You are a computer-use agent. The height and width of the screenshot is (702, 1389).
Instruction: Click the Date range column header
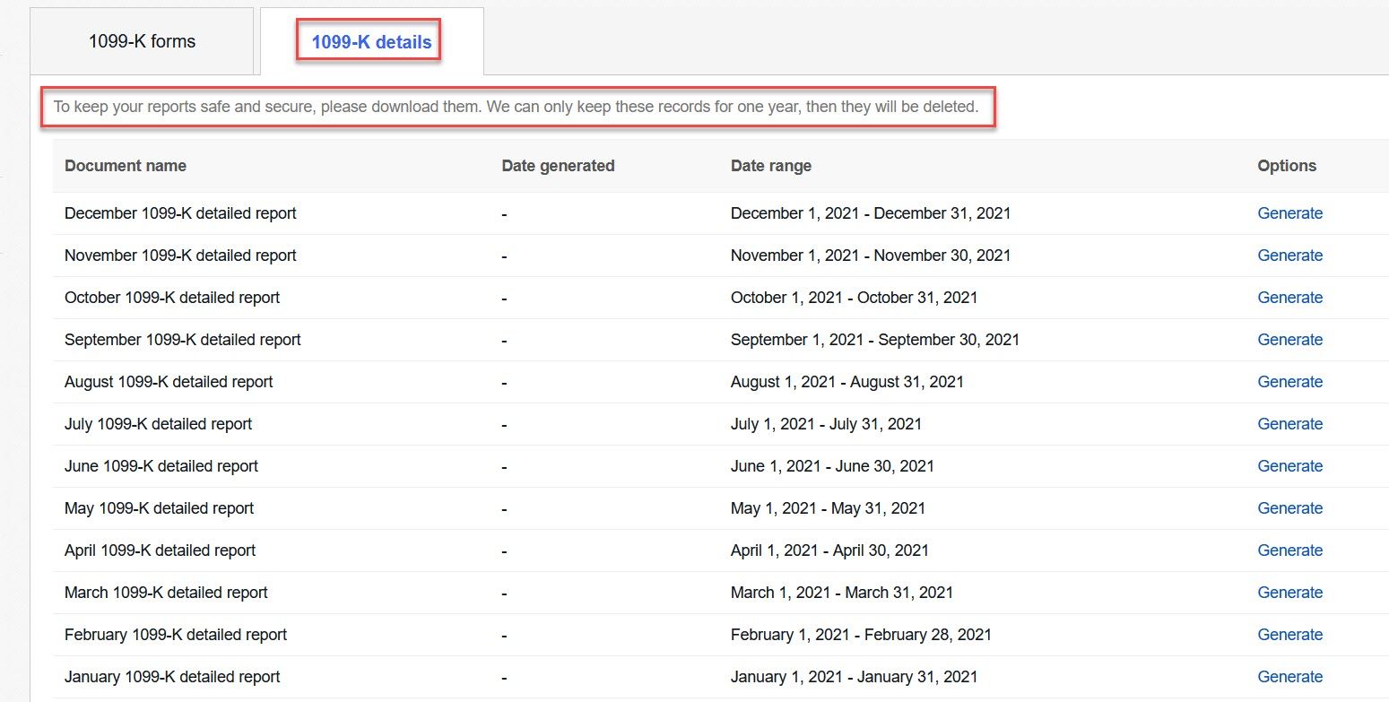pyautogui.click(x=771, y=166)
